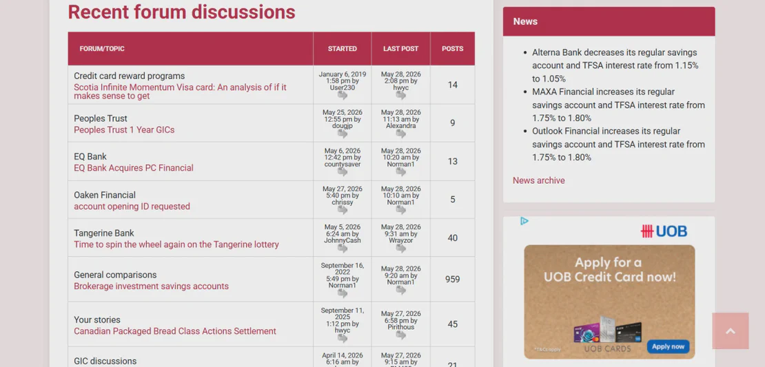The height and width of the screenshot is (367, 765).
Task: Click the 14 posts count cell
Action: (x=453, y=85)
